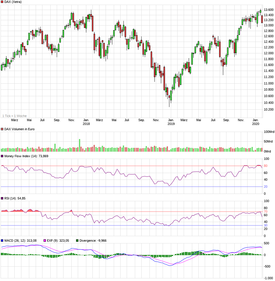Click the purple Money Flow Index legend icon

pos(2,157)
